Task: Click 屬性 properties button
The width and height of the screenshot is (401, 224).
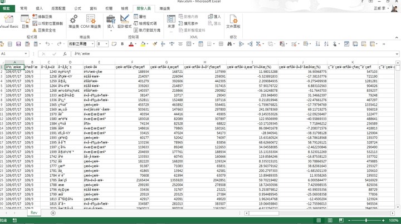Action: coord(143,17)
